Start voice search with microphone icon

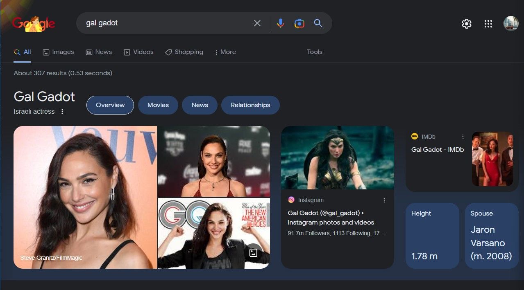[x=280, y=23]
